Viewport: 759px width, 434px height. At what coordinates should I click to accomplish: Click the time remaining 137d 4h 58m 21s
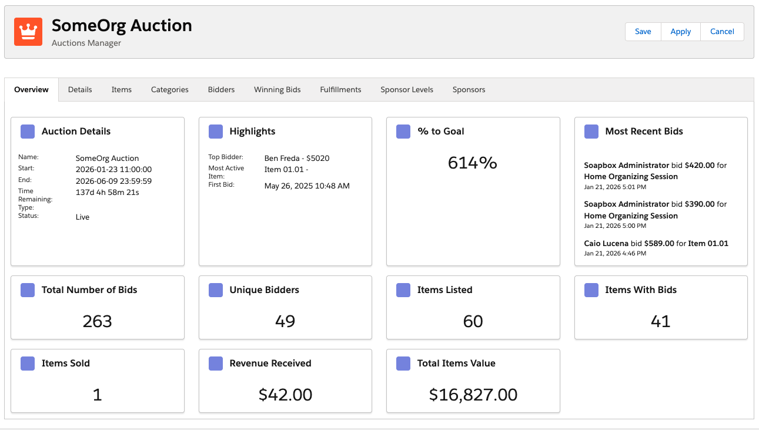pyautogui.click(x=108, y=192)
